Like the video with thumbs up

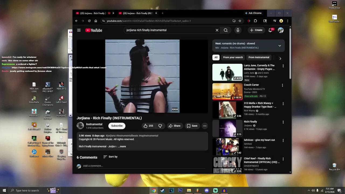149,126
